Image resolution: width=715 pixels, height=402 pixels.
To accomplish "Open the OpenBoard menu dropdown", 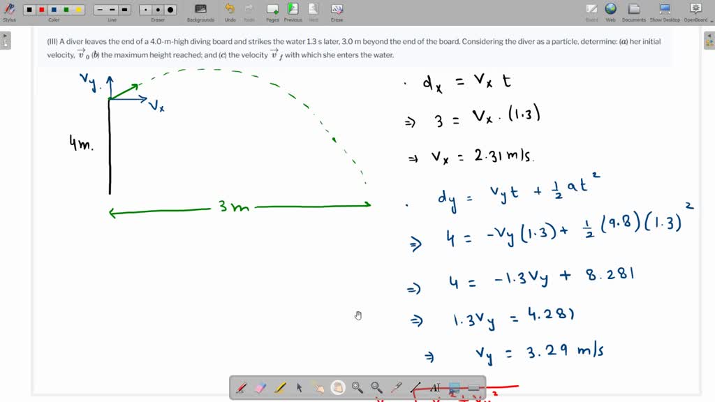I will click(695, 10).
